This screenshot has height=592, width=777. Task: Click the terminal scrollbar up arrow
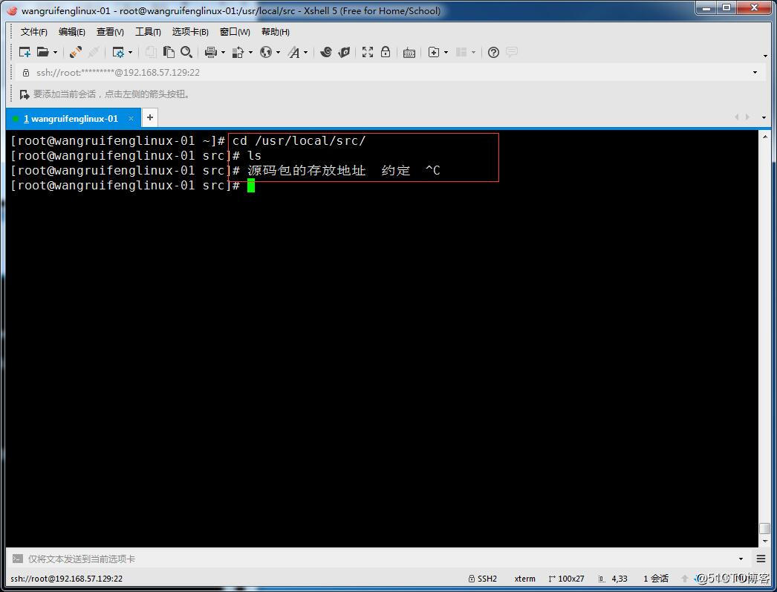(765, 136)
